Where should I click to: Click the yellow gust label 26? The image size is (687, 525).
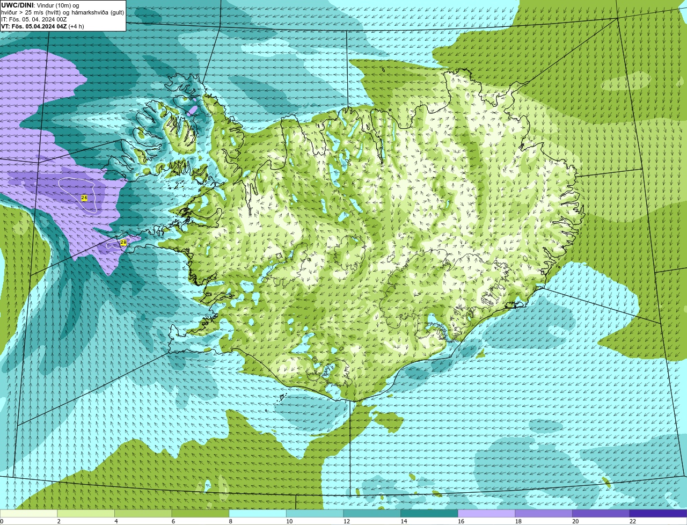[84, 198]
